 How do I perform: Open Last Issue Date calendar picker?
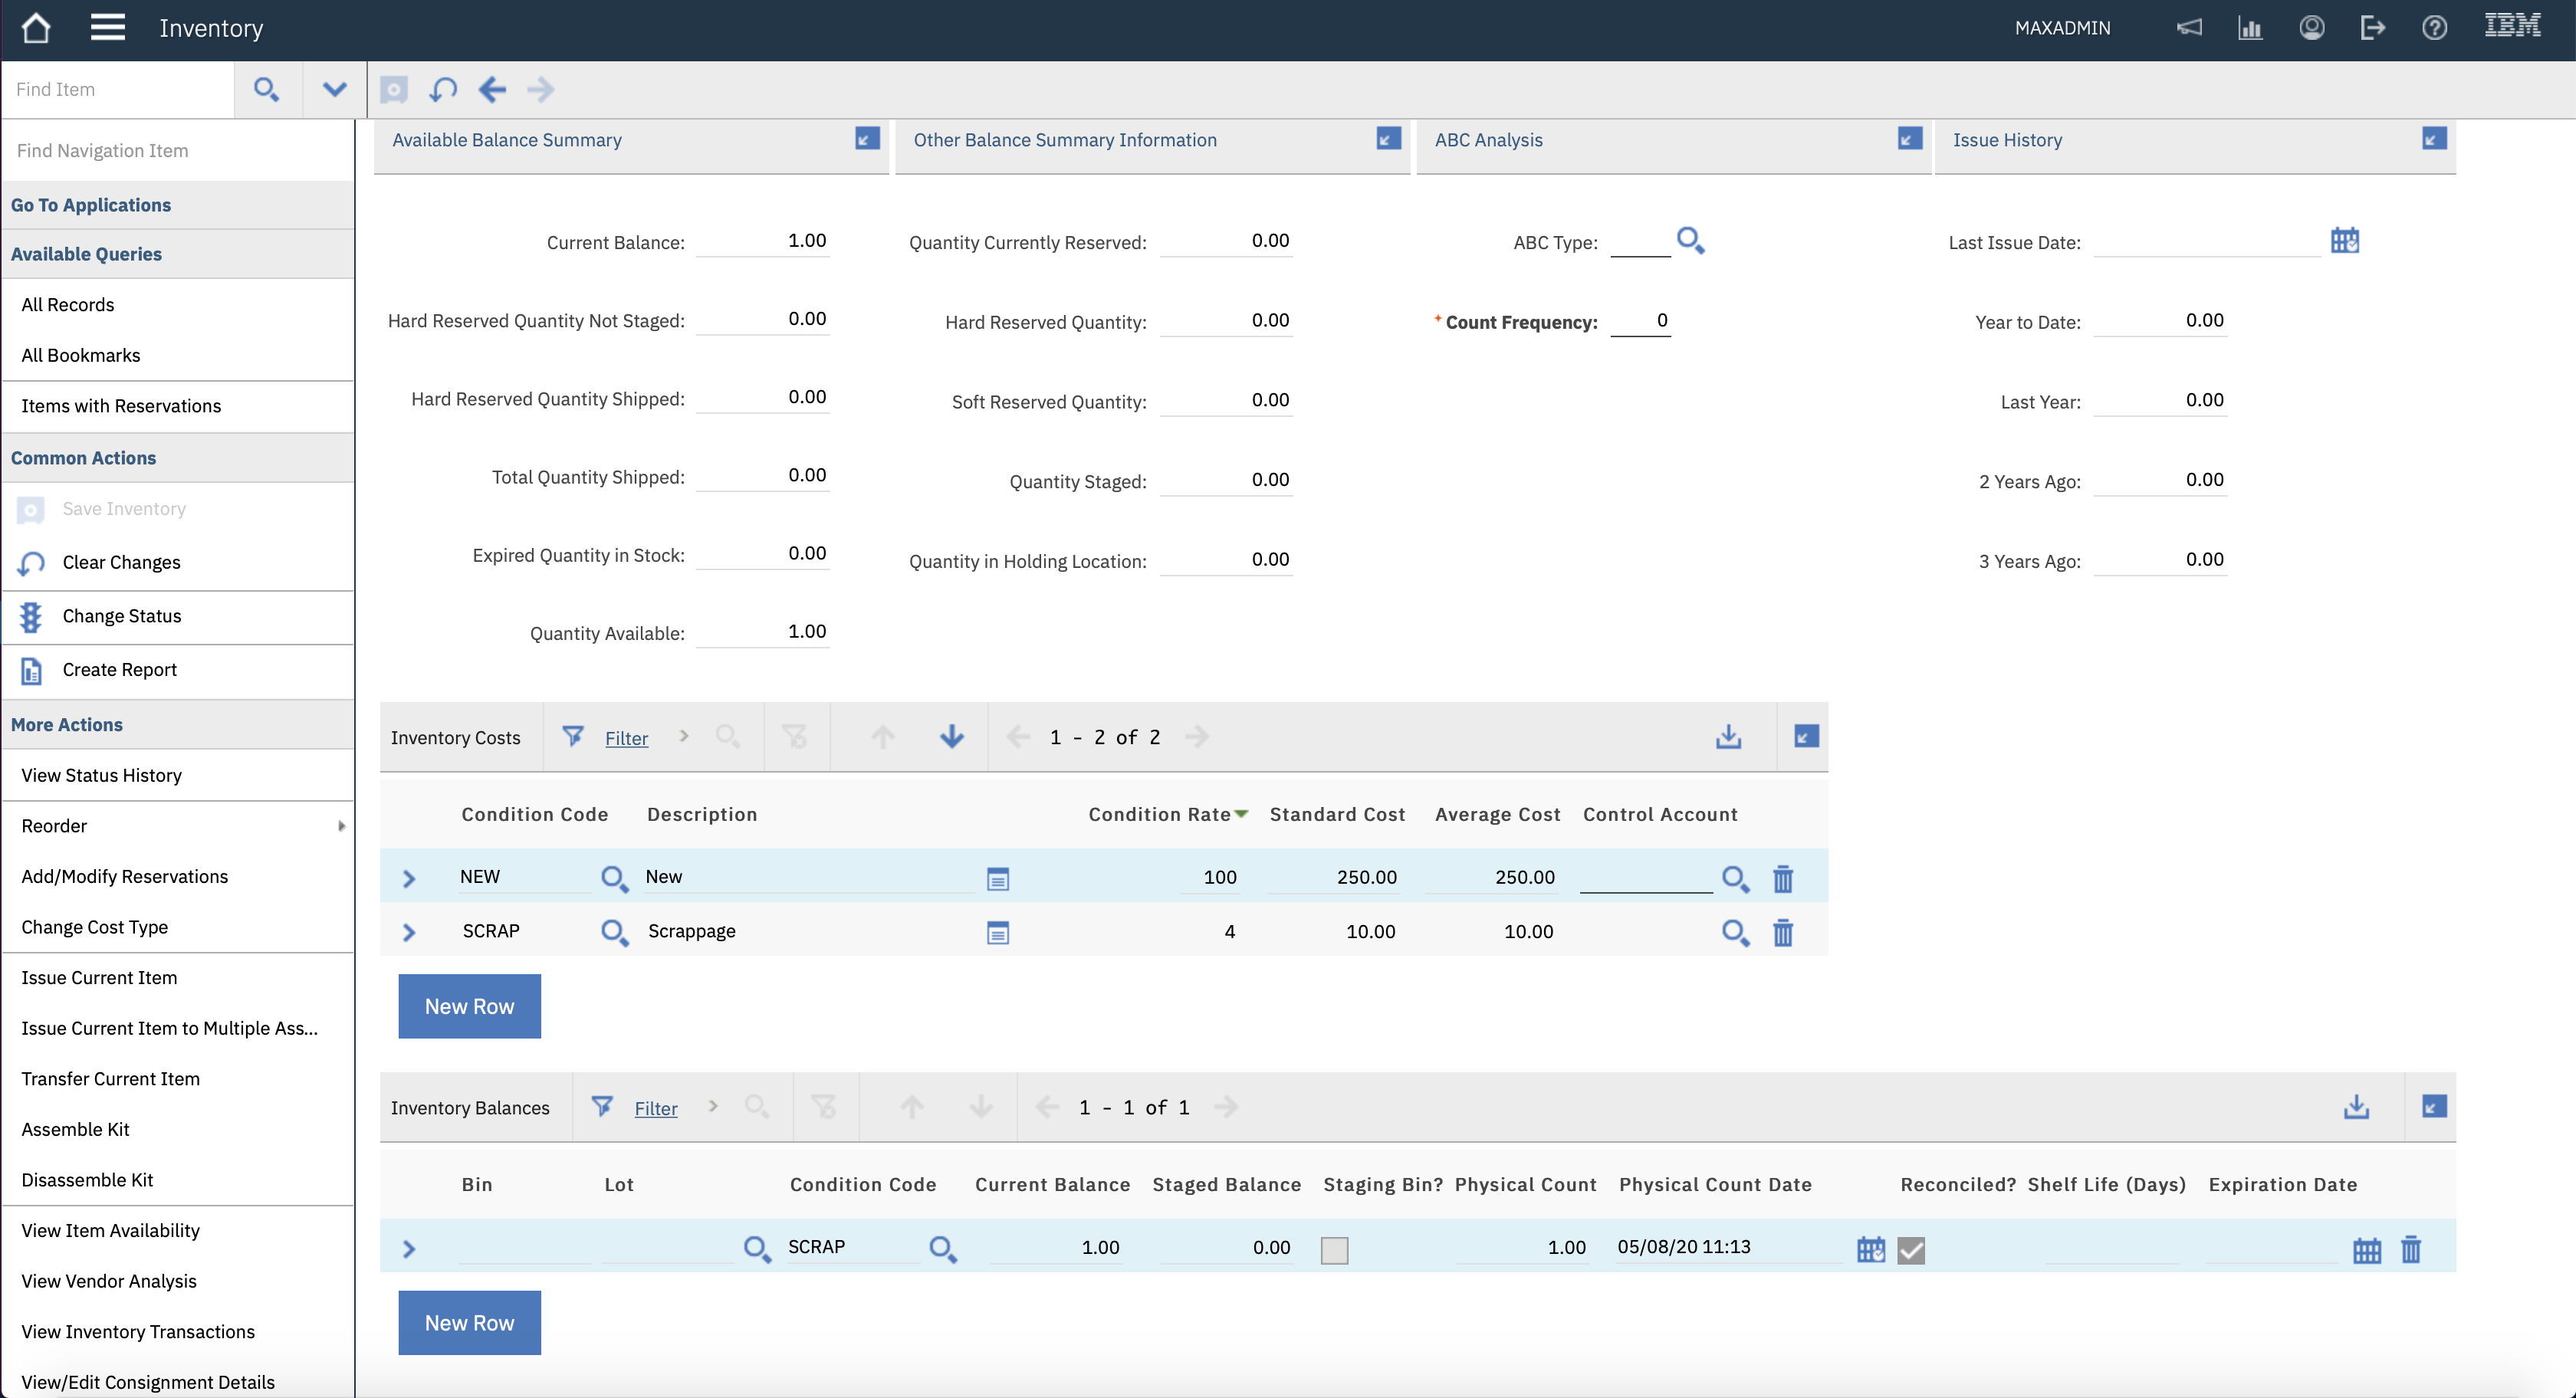[x=2344, y=241]
